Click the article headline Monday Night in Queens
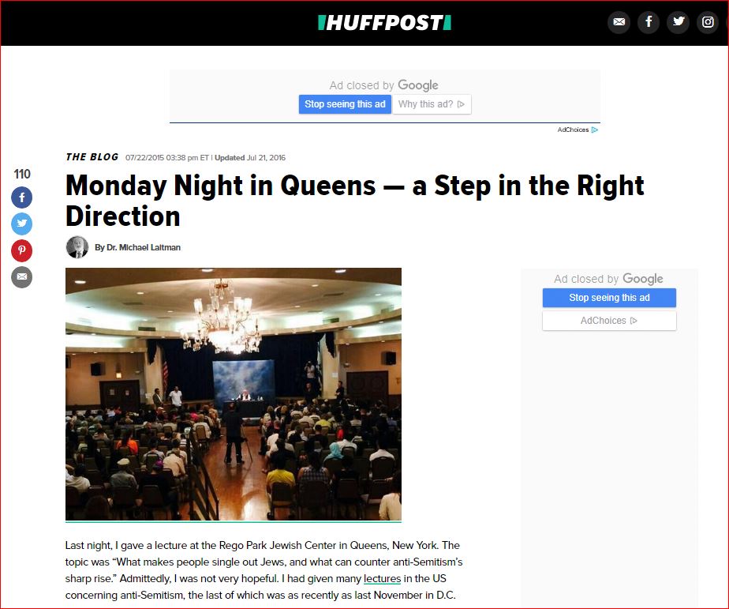Image resolution: width=729 pixels, height=609 pixels. (355, 201)
